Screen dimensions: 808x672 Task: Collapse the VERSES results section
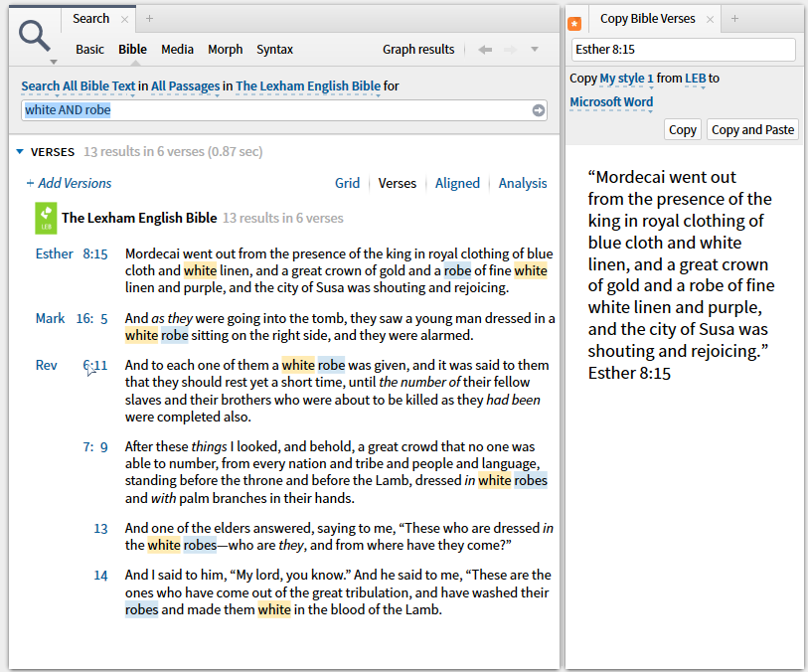(x=20, y=151)
